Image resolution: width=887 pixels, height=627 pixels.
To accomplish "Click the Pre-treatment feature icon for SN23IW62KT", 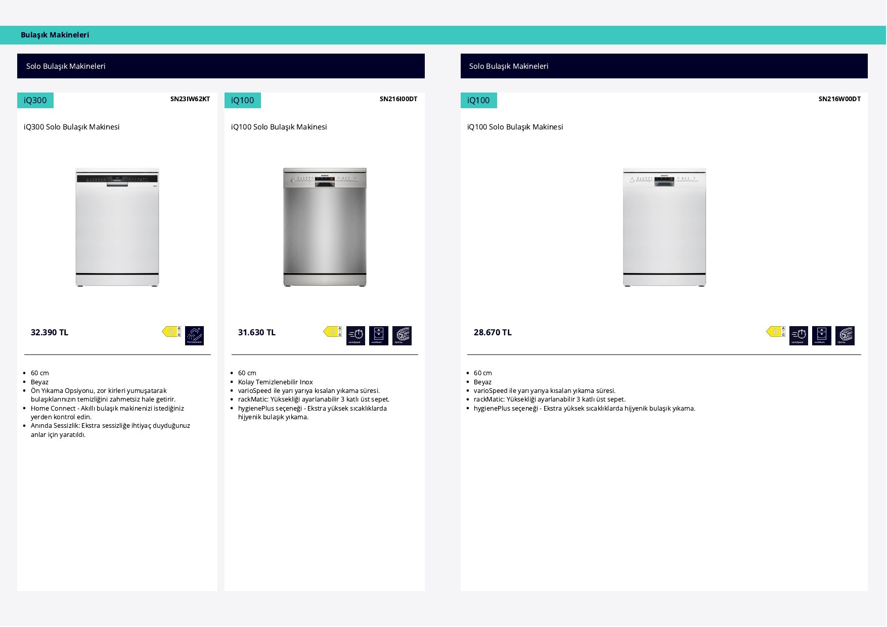I will click(x=194, y=336).
